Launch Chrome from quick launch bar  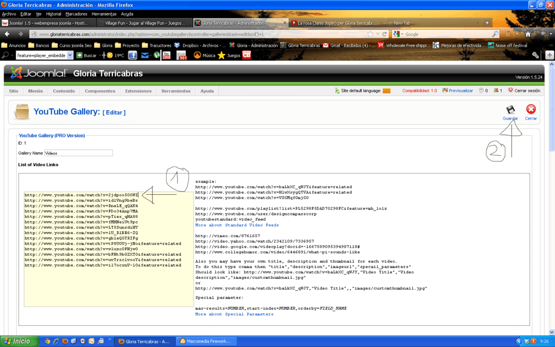47,341
